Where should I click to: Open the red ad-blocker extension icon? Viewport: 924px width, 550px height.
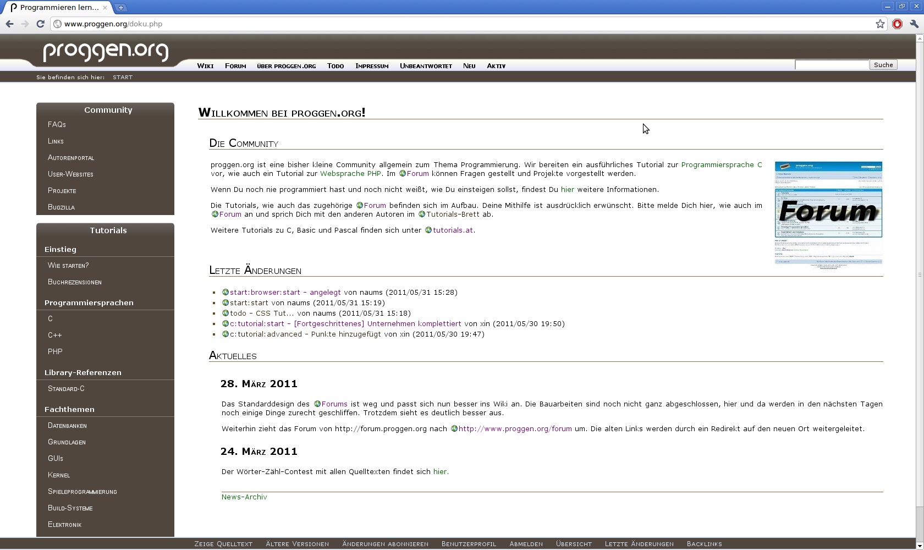coord(897,24)
